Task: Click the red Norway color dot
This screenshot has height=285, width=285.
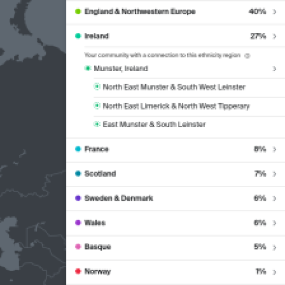Action: [78, 271]
